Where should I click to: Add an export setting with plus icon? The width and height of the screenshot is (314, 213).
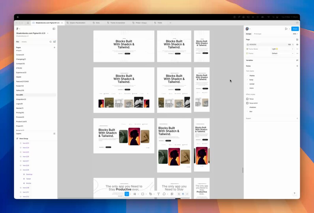(297, 118)
